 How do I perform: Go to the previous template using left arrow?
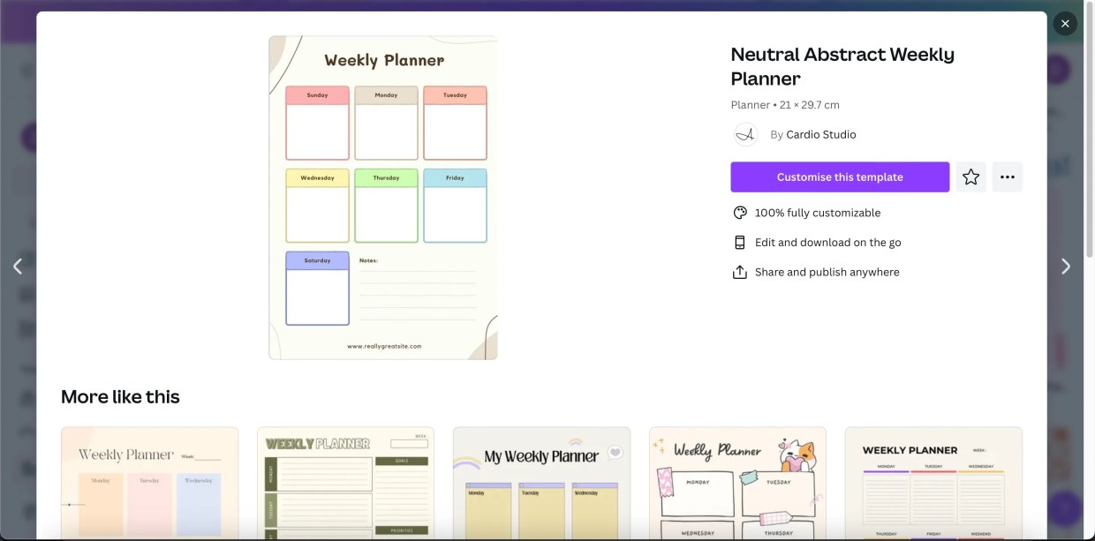tap(18, 267)
